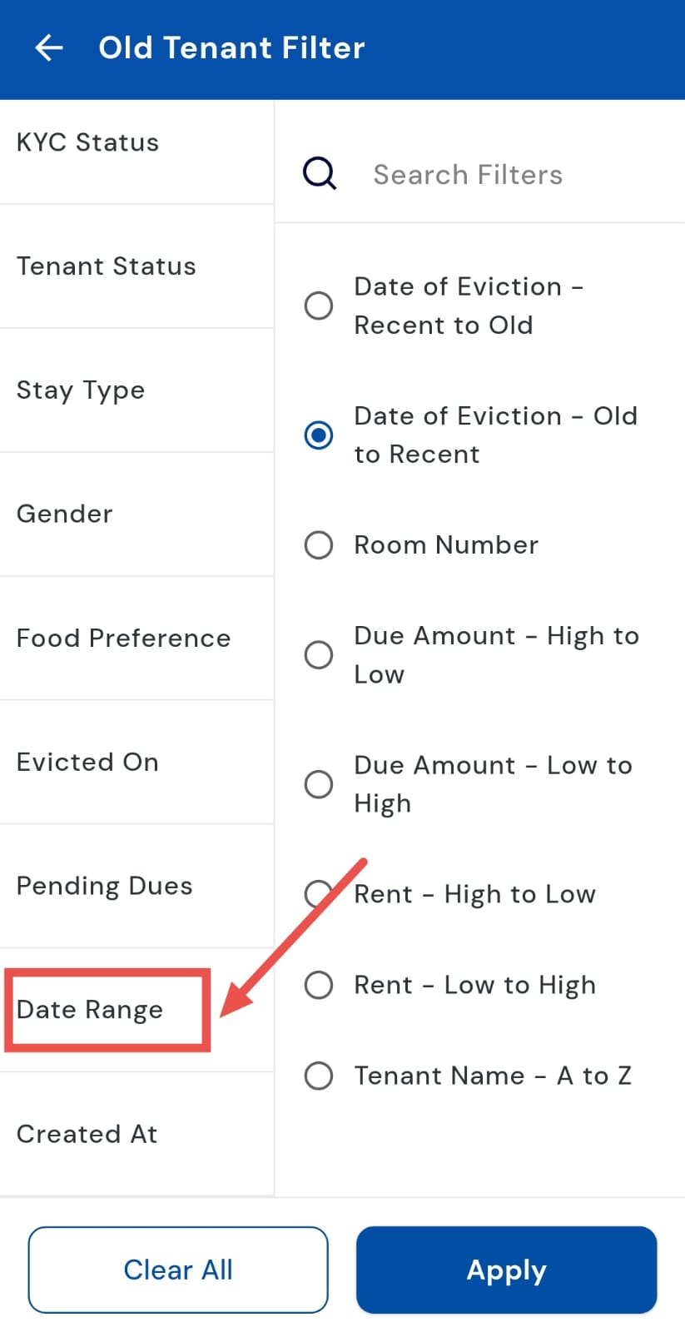The height and width of the screenshot is (1332, 685).
Task: Choose Tenant Name A to Z
Action: 319,1076
